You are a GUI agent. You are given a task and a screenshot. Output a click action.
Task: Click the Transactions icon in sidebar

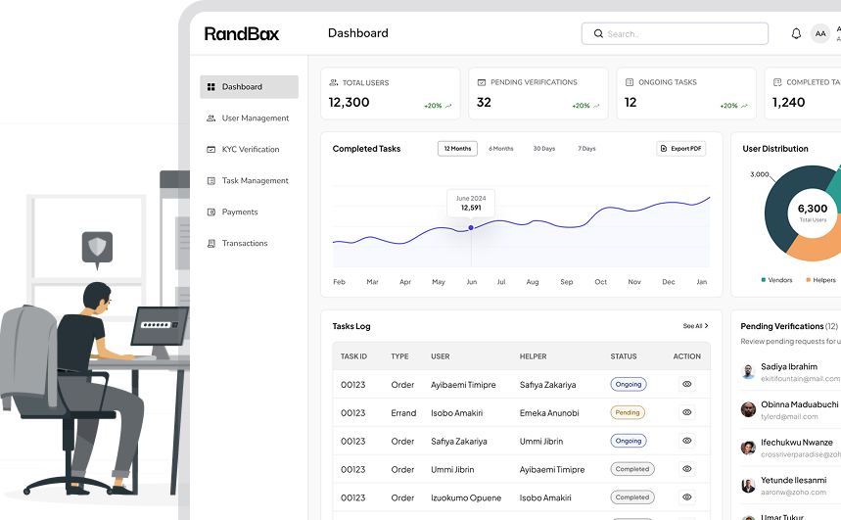click(x=211, y=244)
